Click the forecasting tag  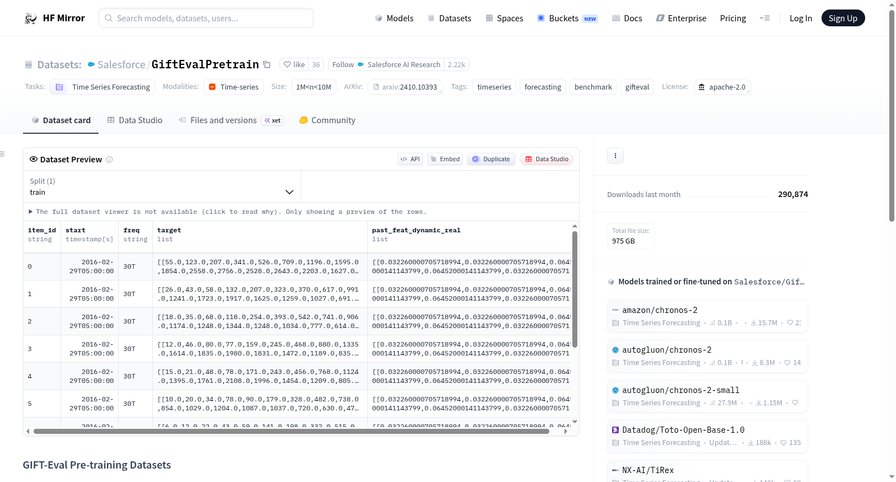tap(543, 87)
